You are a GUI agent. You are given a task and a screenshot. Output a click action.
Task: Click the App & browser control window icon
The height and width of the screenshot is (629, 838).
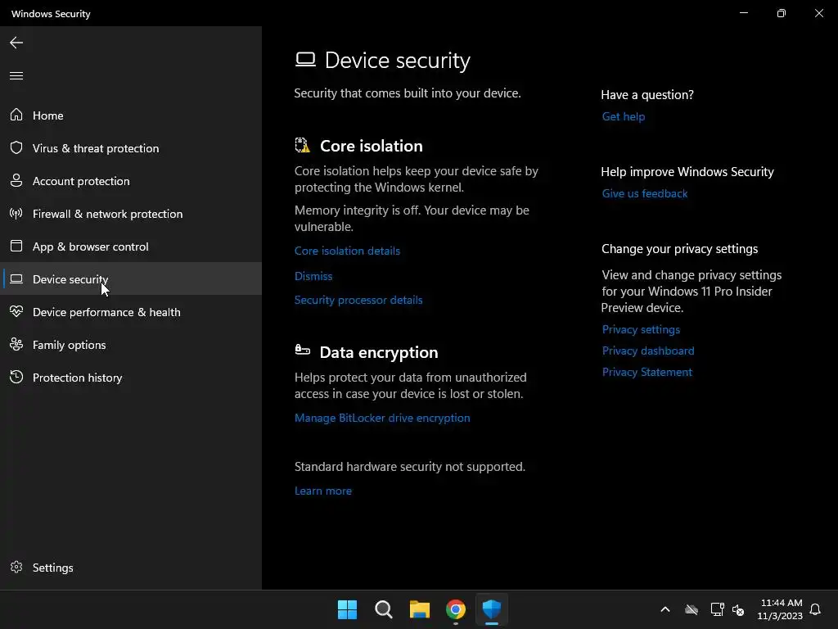(16, 246)
